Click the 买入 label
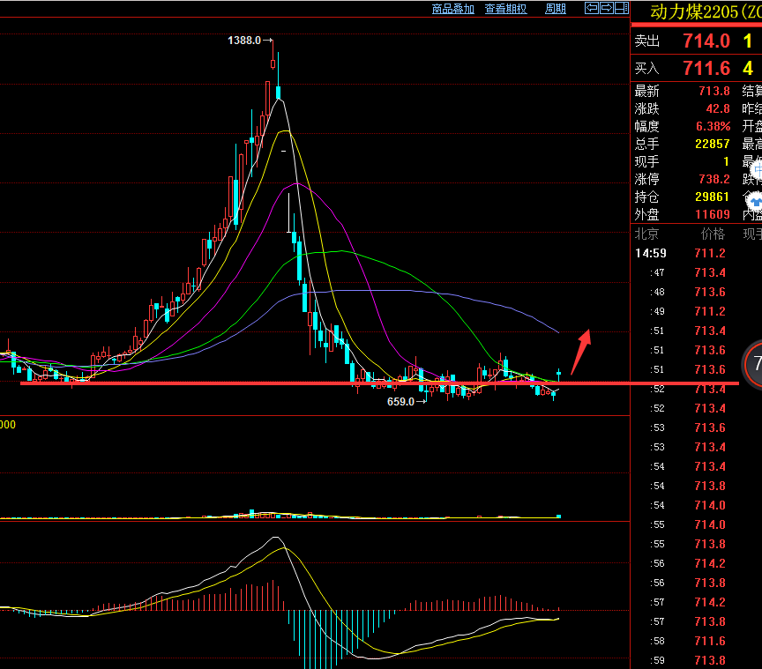The width and height of the screenshot is (762, 669). (646, 69)
